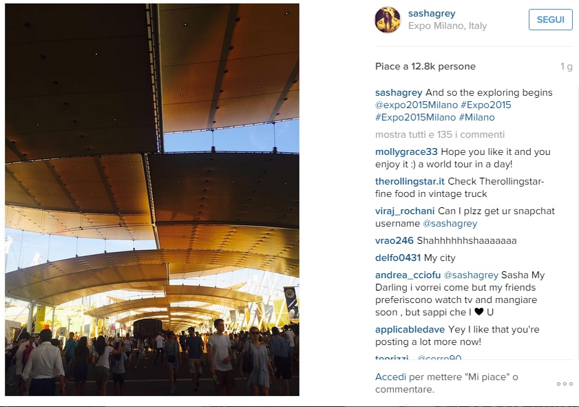Viewport: 579px width, 407px height.
Task: Click the SEGUI follow button
Action: coord(550,19)
